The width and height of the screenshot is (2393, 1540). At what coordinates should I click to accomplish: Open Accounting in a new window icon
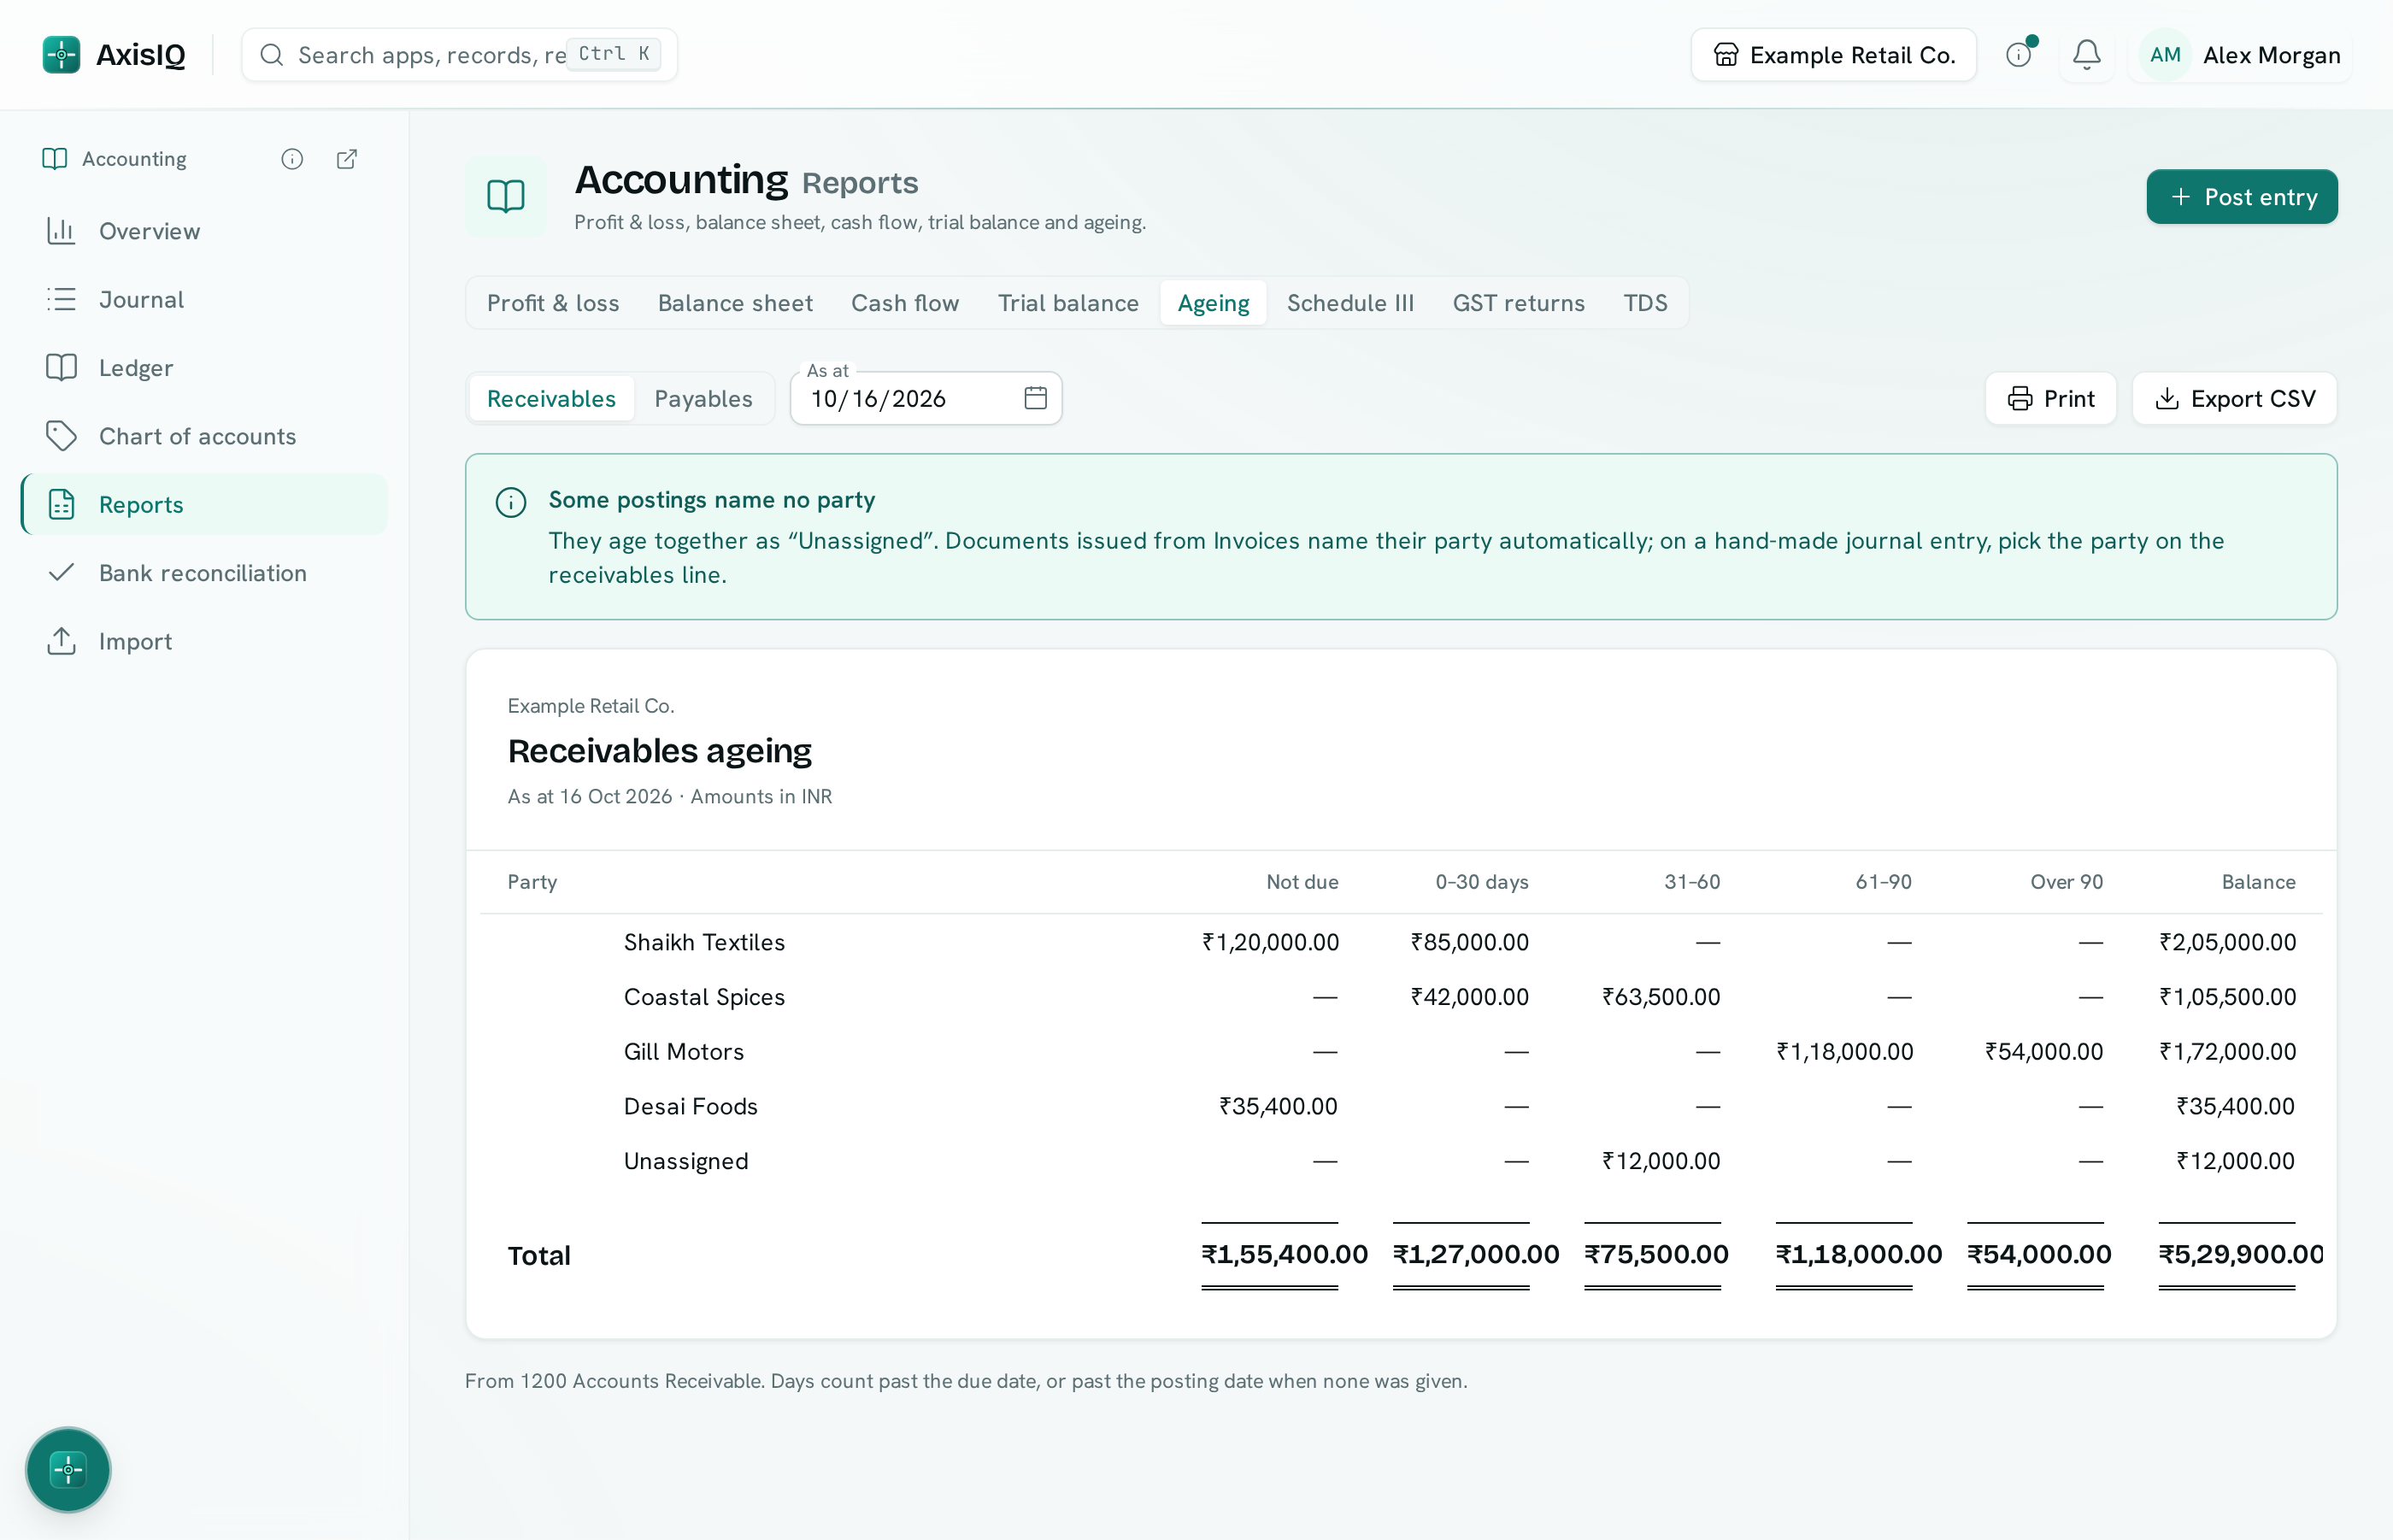(x=347, y=159)
